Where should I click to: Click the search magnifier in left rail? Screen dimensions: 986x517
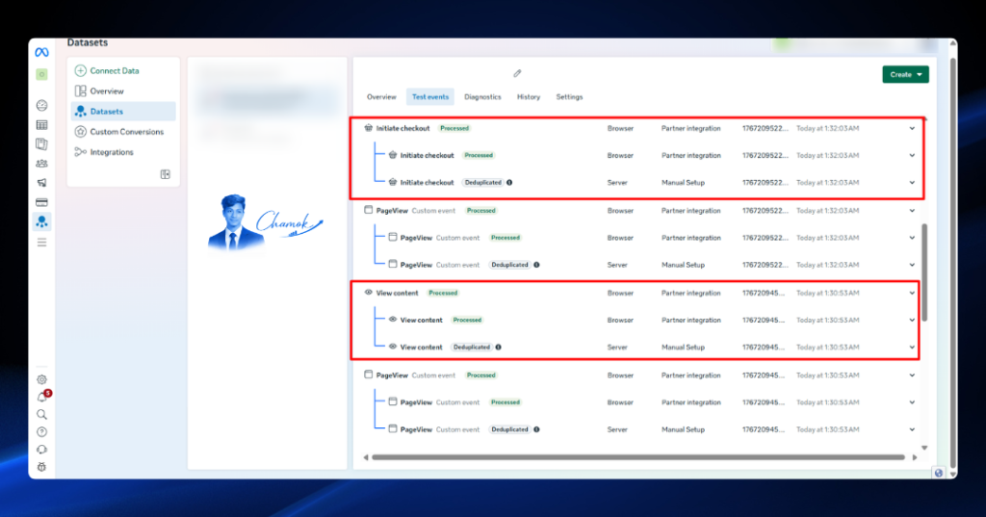click(41, 415)
